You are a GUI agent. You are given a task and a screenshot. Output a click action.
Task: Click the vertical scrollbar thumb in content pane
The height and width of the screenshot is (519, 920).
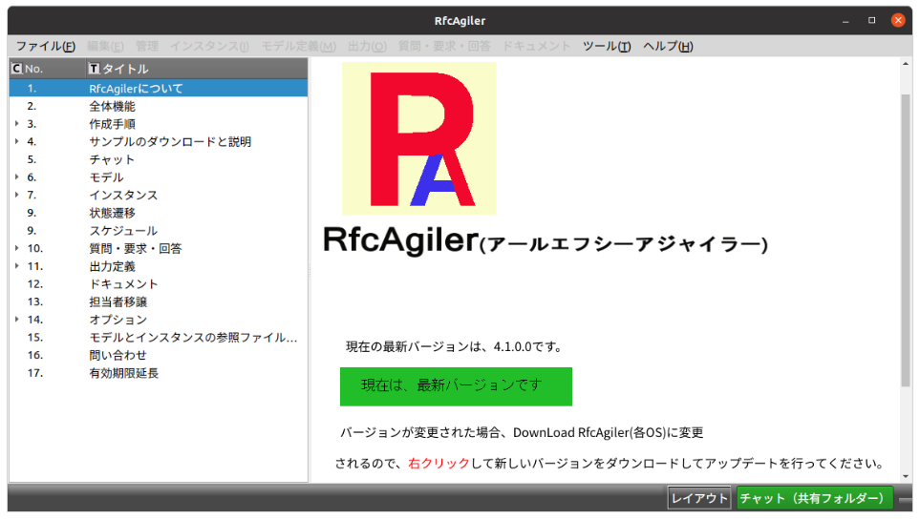click(906, 240)
